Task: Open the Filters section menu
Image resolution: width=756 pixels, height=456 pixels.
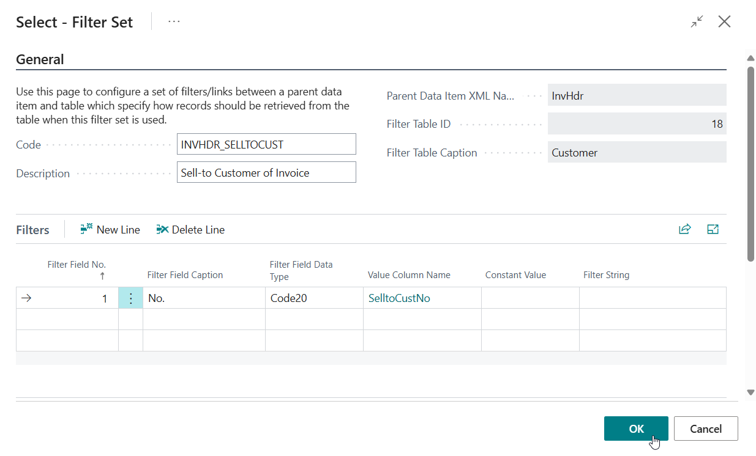Action: (x=32, y=230)
